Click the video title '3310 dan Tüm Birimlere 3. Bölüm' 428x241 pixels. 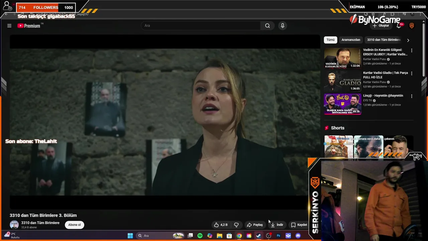point(43,216)
